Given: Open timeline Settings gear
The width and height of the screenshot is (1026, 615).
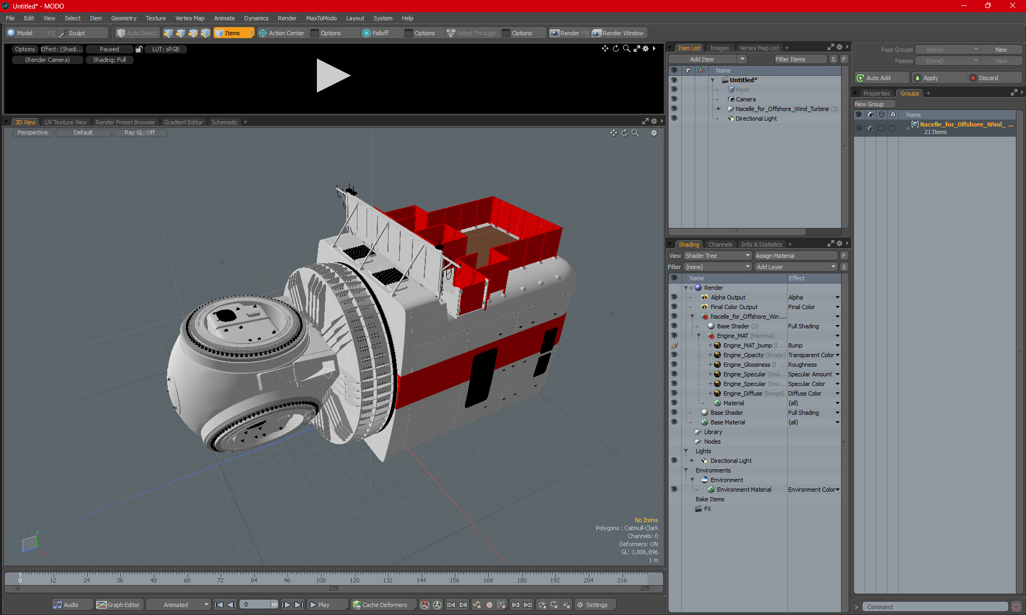Looking at the screenshot, I should (580, 605).
